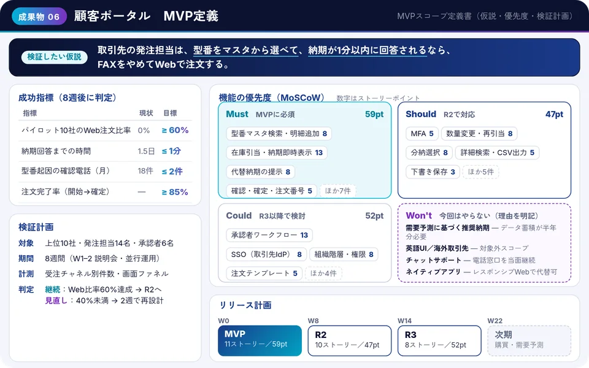Click the 8週間（W1–2 説明会・並行運用） text
This screenshot has width=589, height=368.
pyautogui.click(x=104, y=259)
